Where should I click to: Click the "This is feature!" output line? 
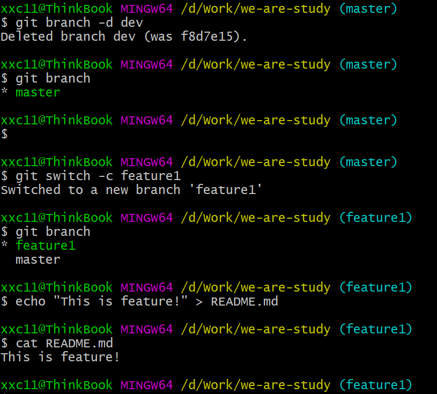pyautogui.click(x=60, y=357)
